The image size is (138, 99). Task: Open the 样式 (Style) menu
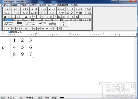42,5
